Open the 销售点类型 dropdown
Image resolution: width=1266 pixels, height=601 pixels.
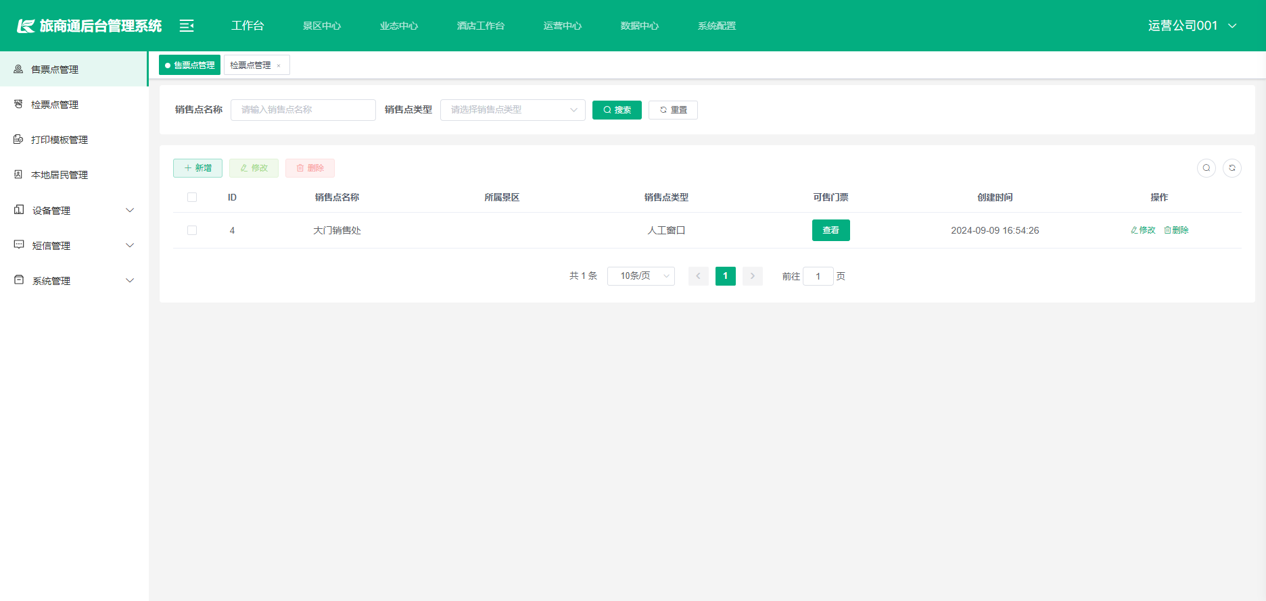point(513,110)
